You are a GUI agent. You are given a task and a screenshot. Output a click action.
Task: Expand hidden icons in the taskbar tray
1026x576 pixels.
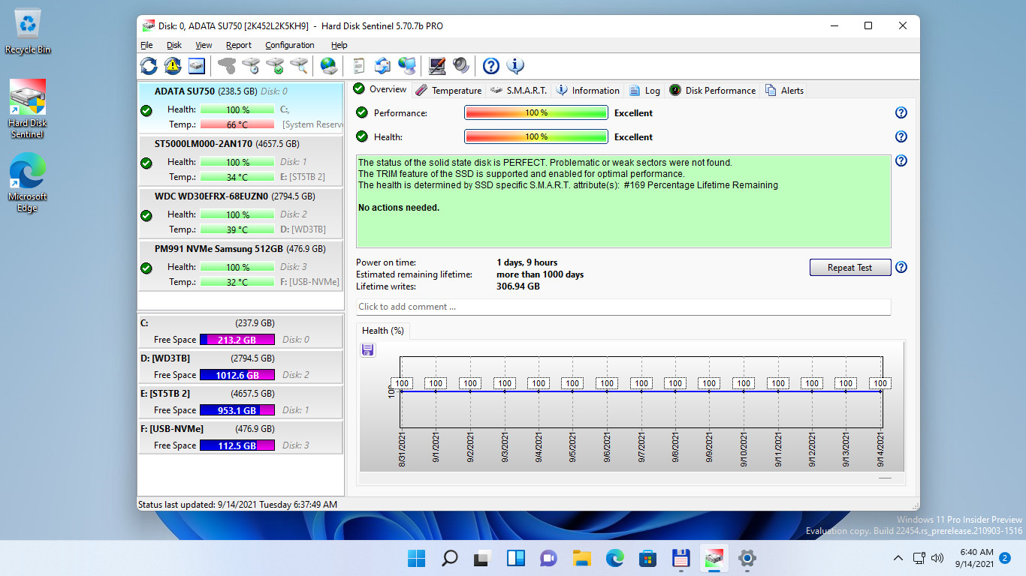898,558
